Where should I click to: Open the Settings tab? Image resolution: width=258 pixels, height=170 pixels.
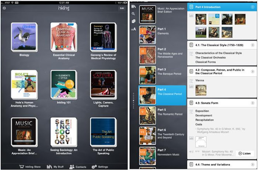click(x=100, y=167)
